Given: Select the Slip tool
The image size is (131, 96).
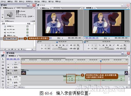Looking at the screenshot, I should point(3,78).
